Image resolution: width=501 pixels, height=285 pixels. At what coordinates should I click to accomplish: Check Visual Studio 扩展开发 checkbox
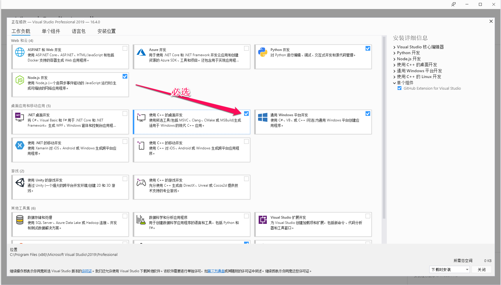[368, 216]
